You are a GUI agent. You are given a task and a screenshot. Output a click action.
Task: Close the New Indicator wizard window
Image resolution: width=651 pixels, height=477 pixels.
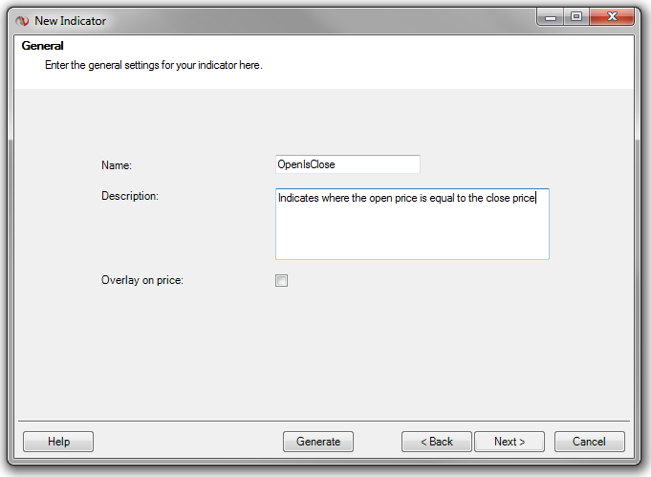coord(613,16)
